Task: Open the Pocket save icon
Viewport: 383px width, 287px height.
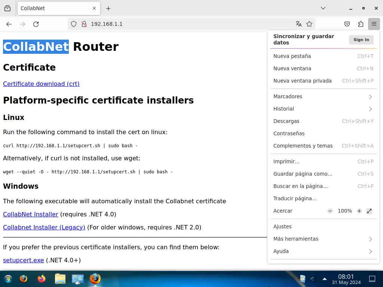Action: click(x=347, y=24)
